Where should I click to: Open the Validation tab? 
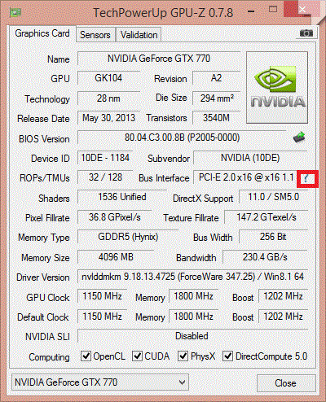tap(139, 35)
